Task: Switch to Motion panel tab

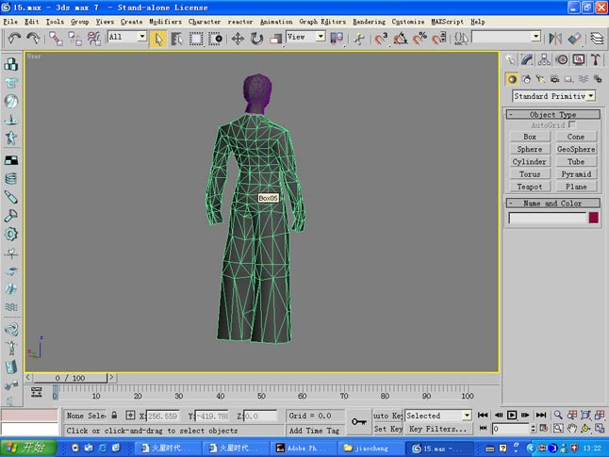Action: (x=562, y=59)
